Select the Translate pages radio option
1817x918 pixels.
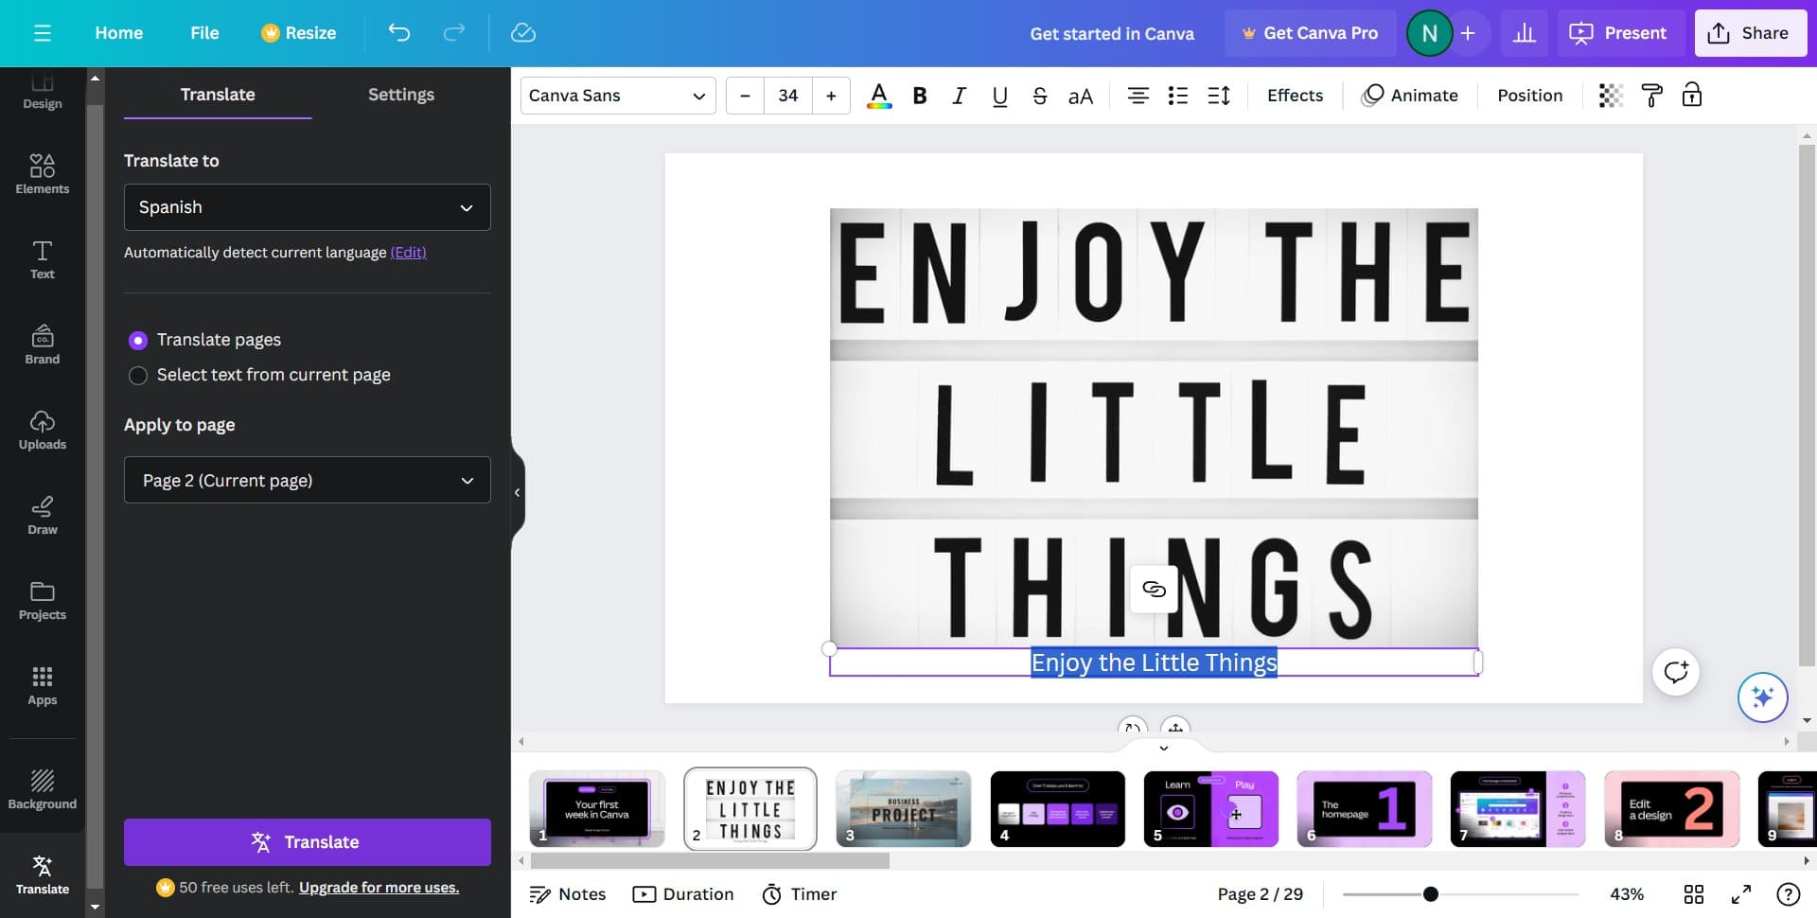tap(138, 340)
